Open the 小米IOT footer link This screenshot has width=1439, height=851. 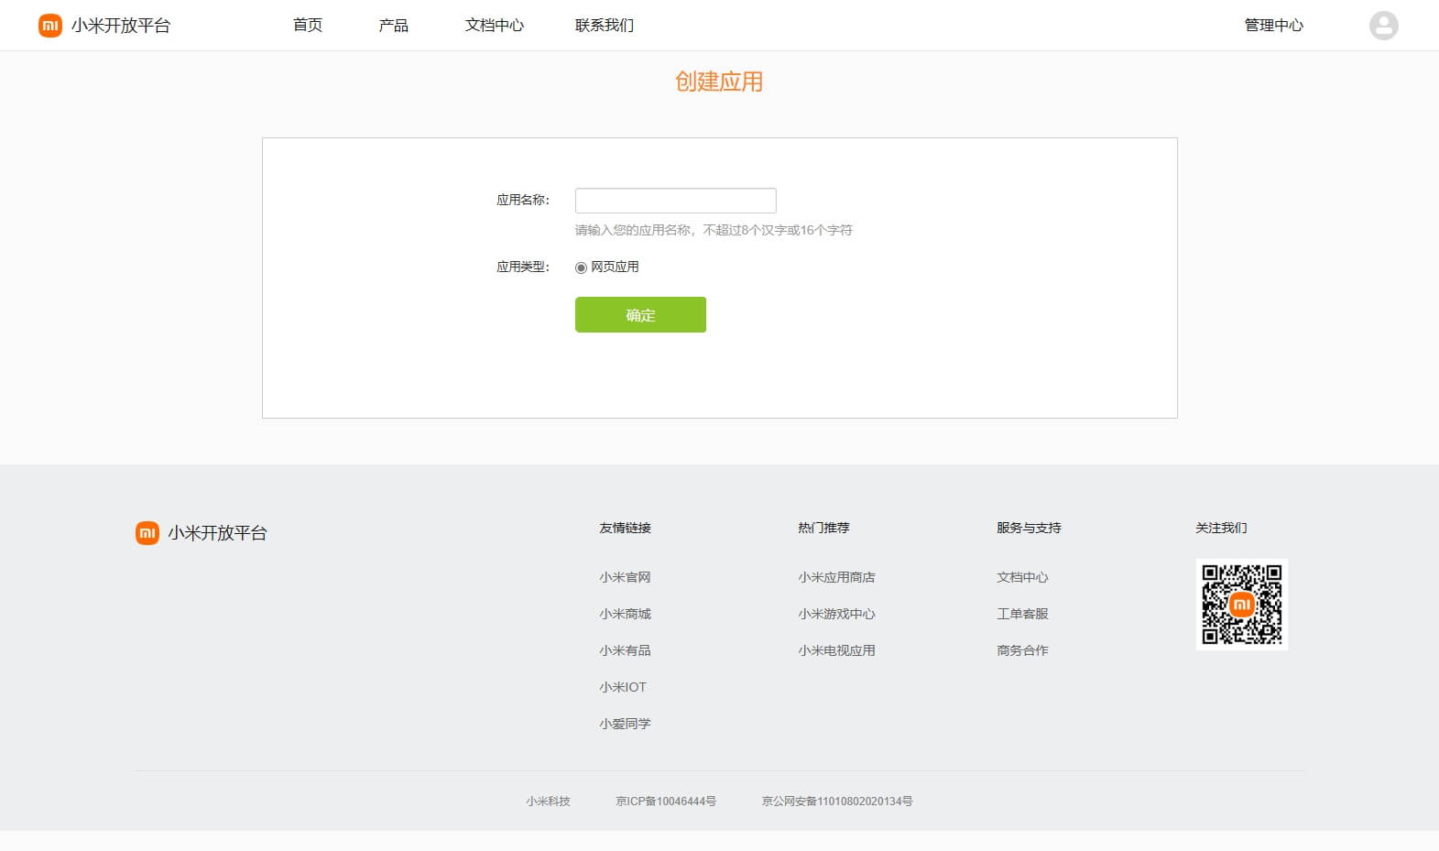pyautogui.click(x=623, y=687)
